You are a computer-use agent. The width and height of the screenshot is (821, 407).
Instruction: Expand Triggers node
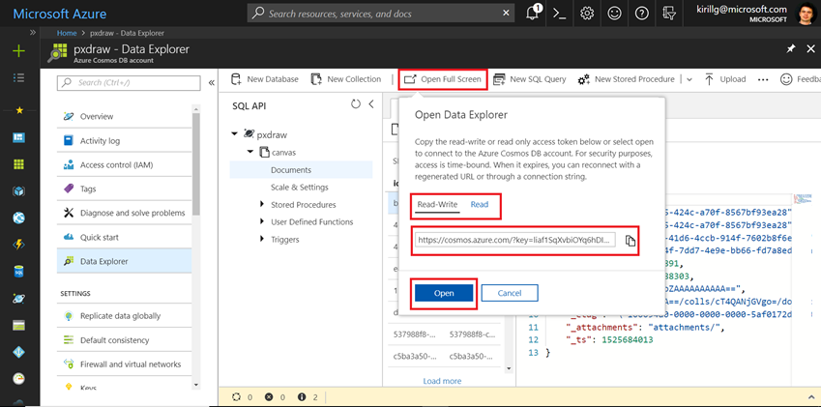pyautogui.click(x=262, y=239)
